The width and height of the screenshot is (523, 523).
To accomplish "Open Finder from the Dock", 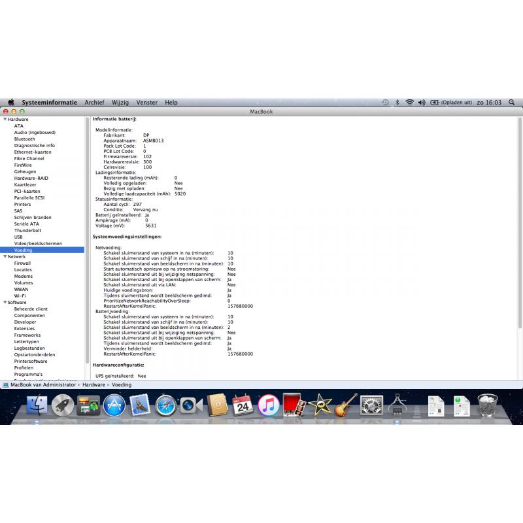I will click(37, 405).
